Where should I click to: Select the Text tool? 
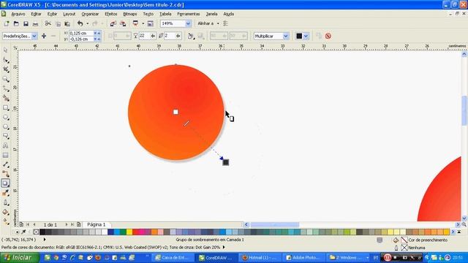(5, 146)
